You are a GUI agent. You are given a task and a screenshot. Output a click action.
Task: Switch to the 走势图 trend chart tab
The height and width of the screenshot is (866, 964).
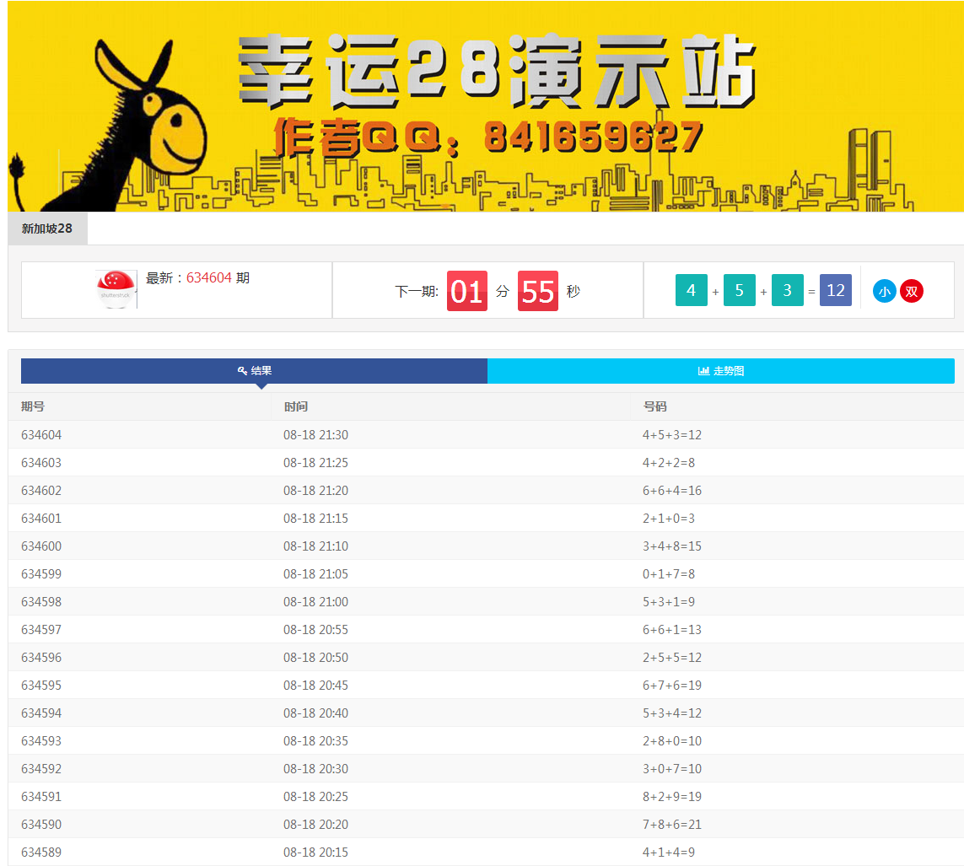pyautogui.click(x=721, y=371)
